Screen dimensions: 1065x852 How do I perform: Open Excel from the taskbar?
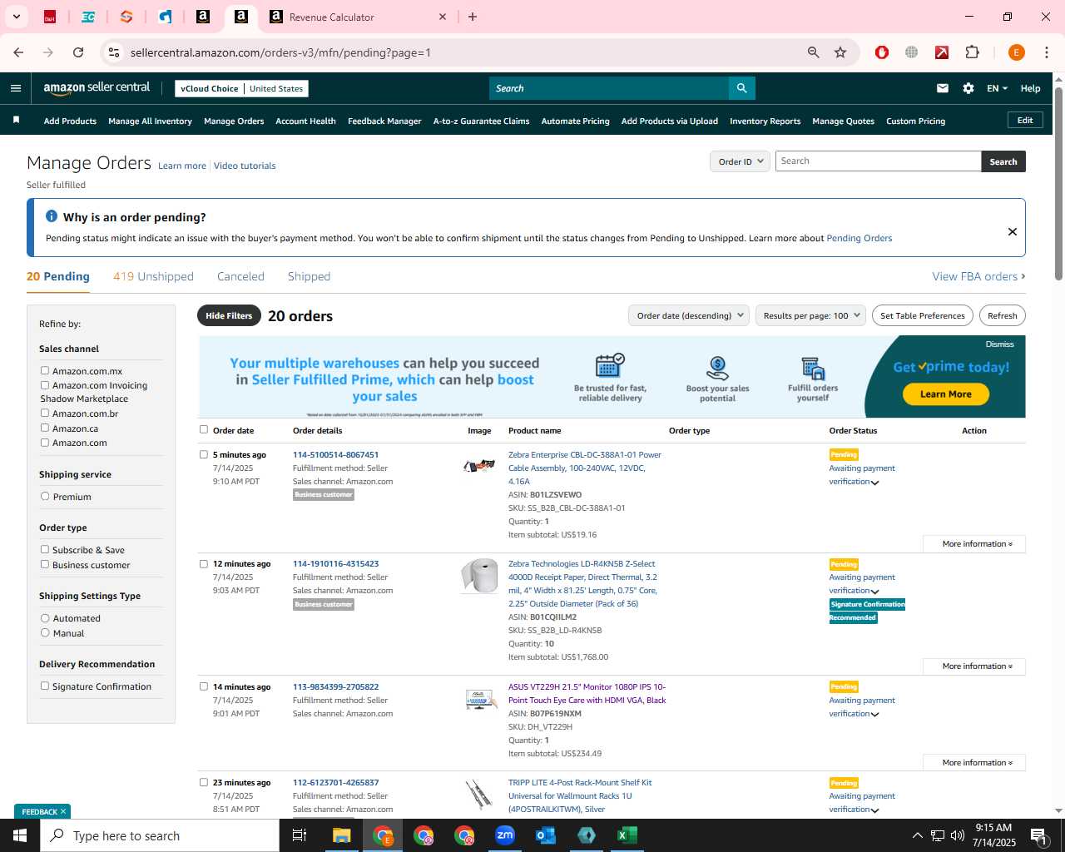pos(627,835)
